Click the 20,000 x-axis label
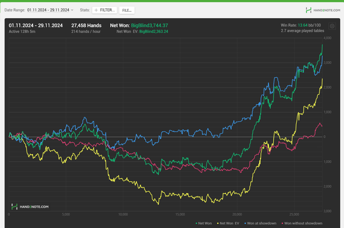 (x=237, y=214)
